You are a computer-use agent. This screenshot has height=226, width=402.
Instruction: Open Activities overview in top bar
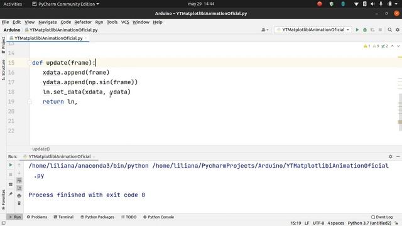(13, 4)
